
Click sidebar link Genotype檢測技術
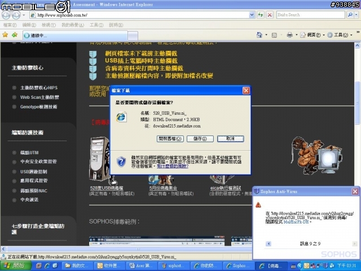pyautogui.click(x=39, y=107)
